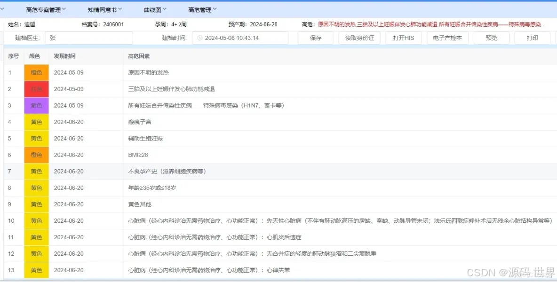Click the 读取身份证 button
The width and height of the screenshot is (557, 282).
(x=359, y=38)
